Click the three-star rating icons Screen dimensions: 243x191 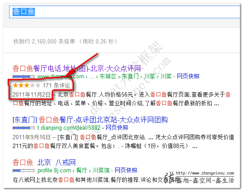coord(27,85)
